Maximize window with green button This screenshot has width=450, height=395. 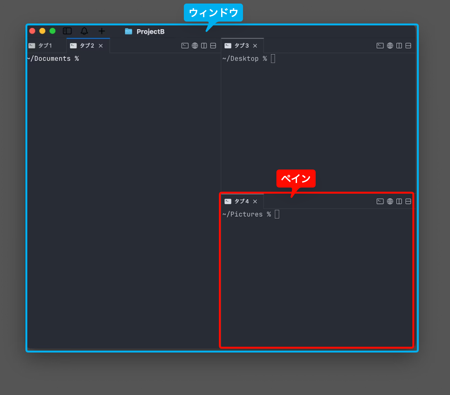[x=52, y=31]
